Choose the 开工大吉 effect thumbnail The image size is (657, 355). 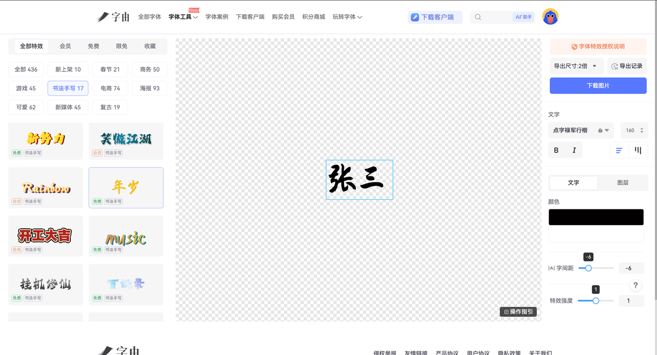tap(45, 236)
